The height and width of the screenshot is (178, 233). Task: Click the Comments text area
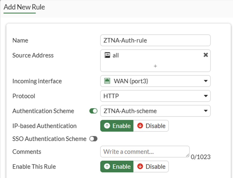[x=144, y=152]
